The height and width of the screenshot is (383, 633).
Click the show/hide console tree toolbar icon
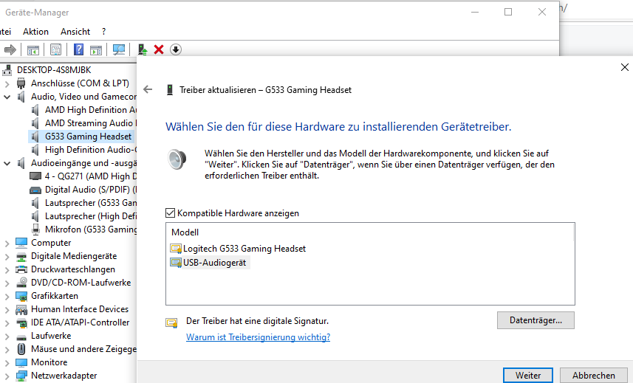coord(33,49)
